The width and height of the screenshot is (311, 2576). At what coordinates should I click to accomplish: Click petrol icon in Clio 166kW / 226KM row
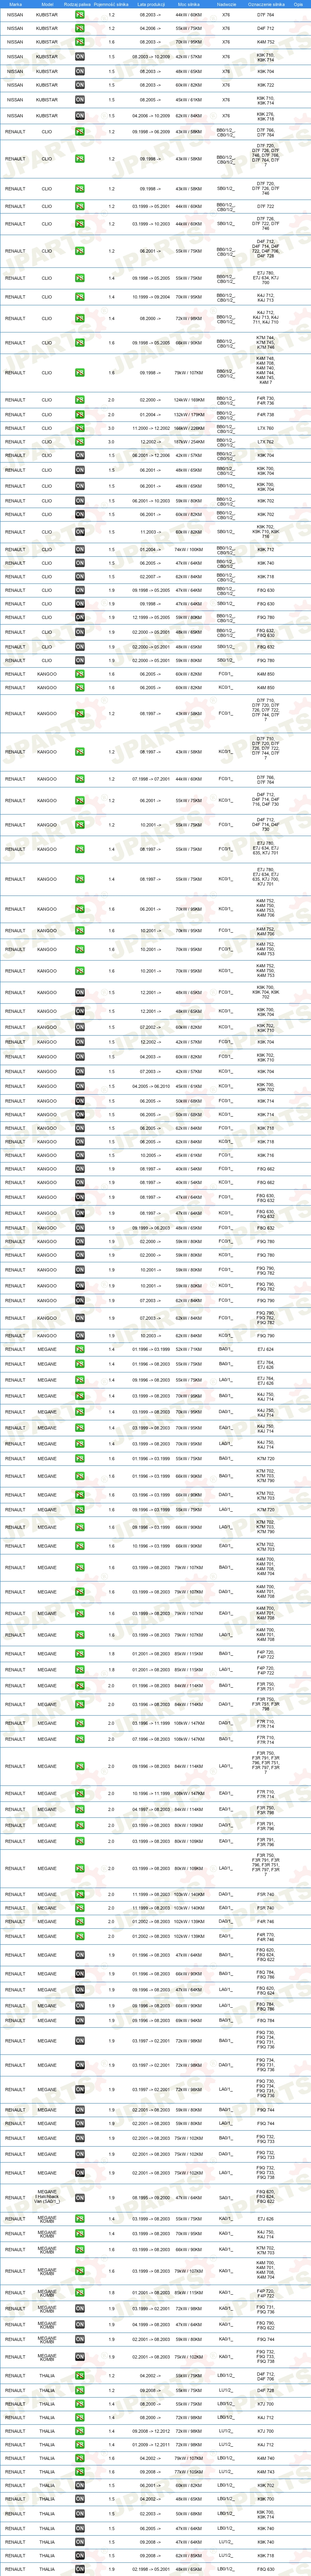coord(80,428)
